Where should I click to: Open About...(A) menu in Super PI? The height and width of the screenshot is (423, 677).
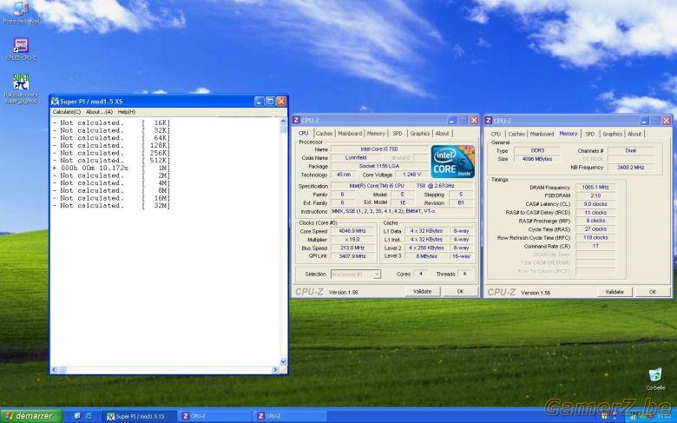99,112
